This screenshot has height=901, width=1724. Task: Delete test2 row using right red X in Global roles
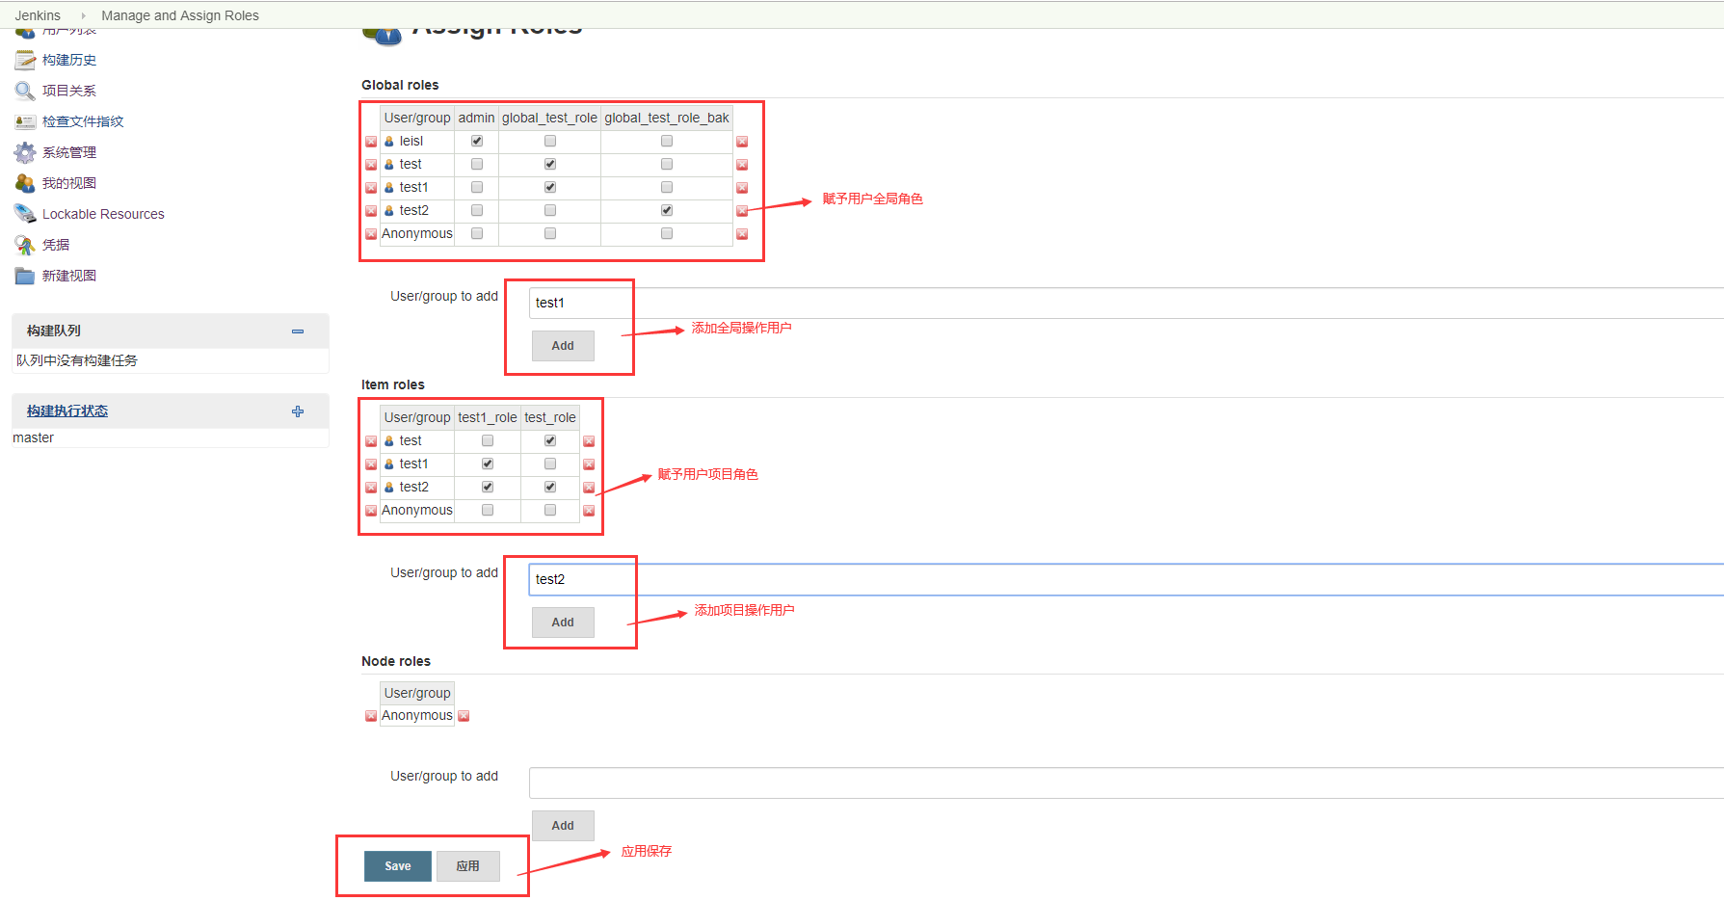(742, 211)
